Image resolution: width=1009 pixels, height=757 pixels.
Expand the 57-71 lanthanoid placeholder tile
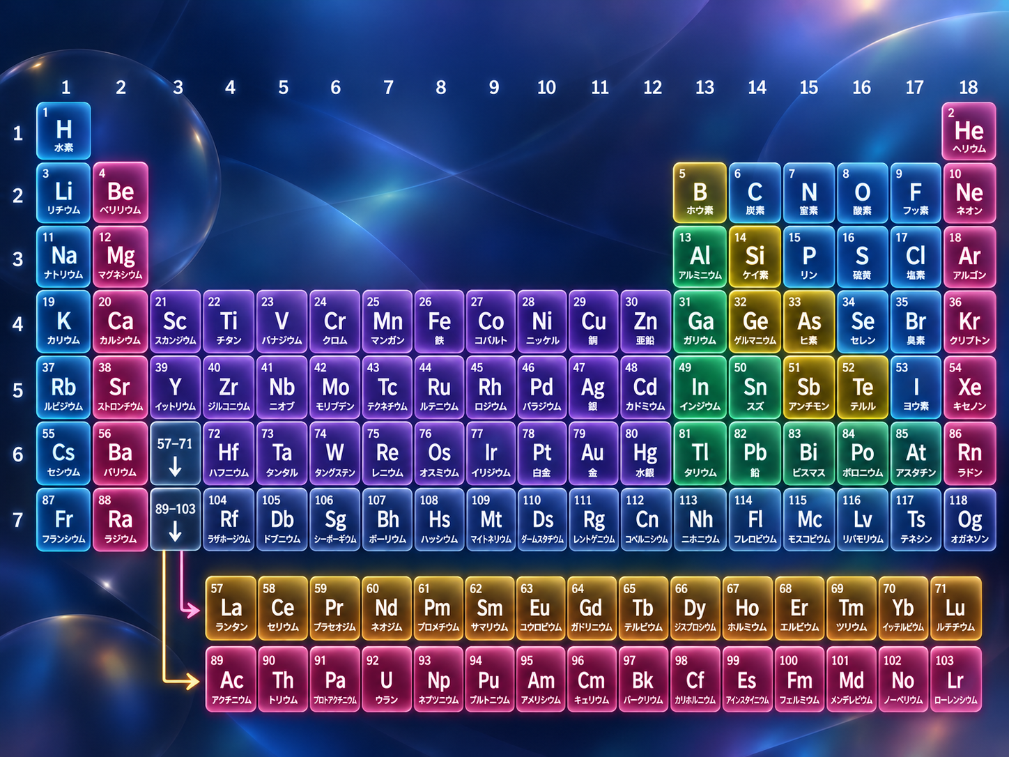tap(175, 453)
